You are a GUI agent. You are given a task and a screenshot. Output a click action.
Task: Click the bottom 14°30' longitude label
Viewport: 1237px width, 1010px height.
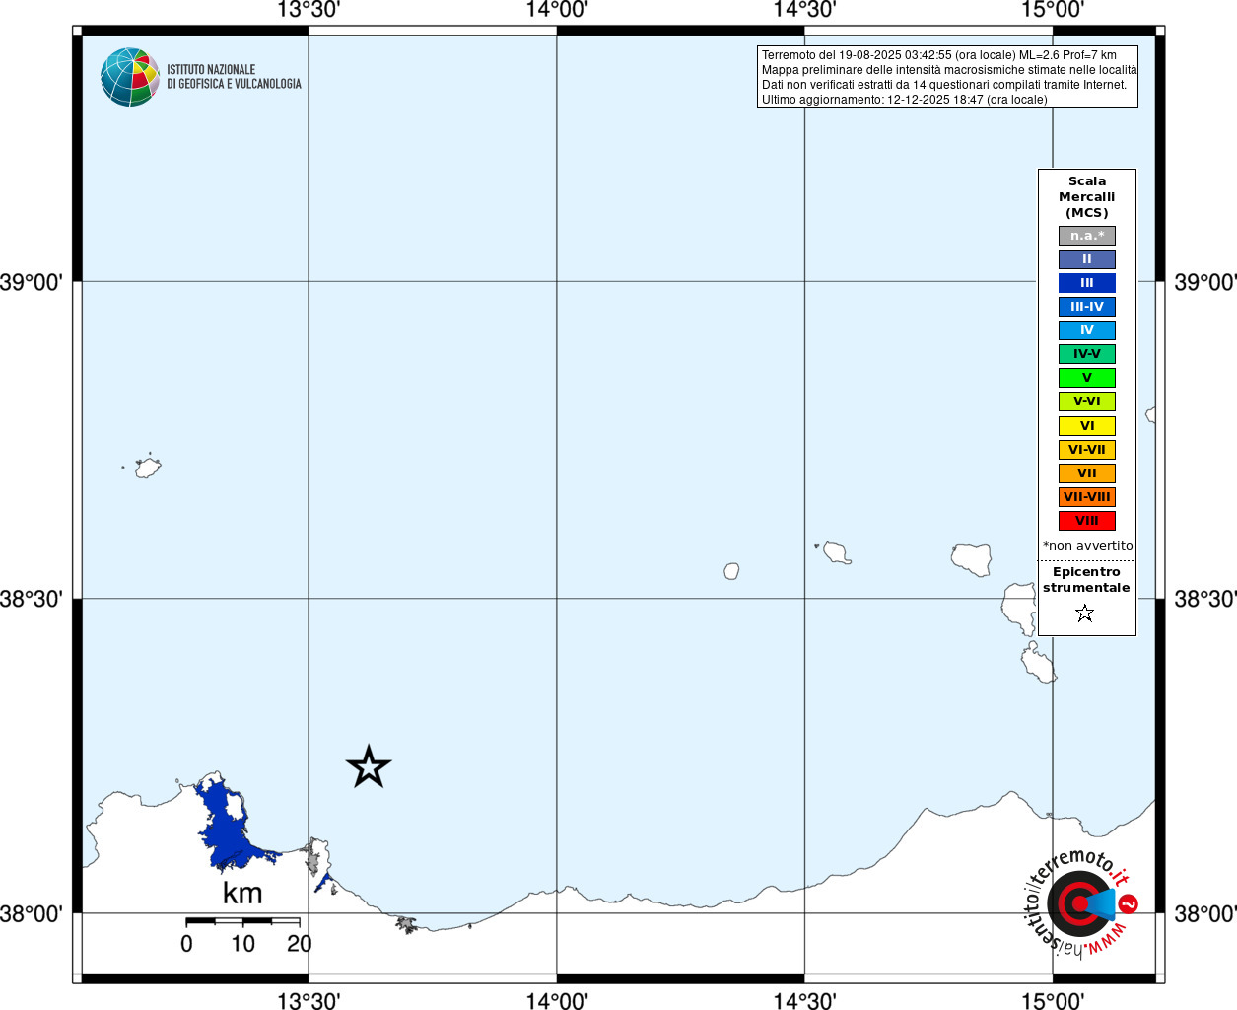pos(804,1001)
